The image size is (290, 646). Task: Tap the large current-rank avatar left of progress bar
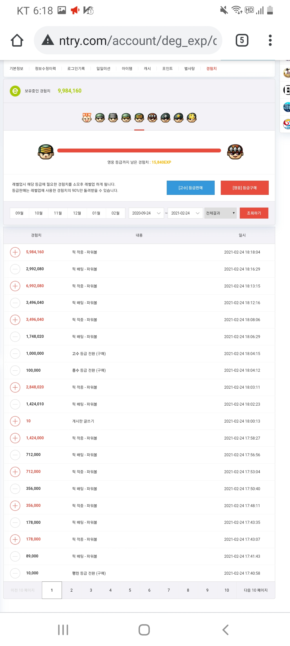[46, 152]
